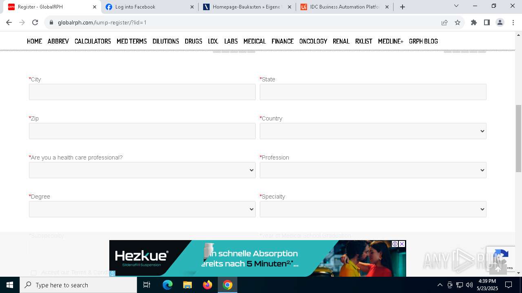
Task: Close the Homepage-Baukasten tab
Action: tap(290, 7)
